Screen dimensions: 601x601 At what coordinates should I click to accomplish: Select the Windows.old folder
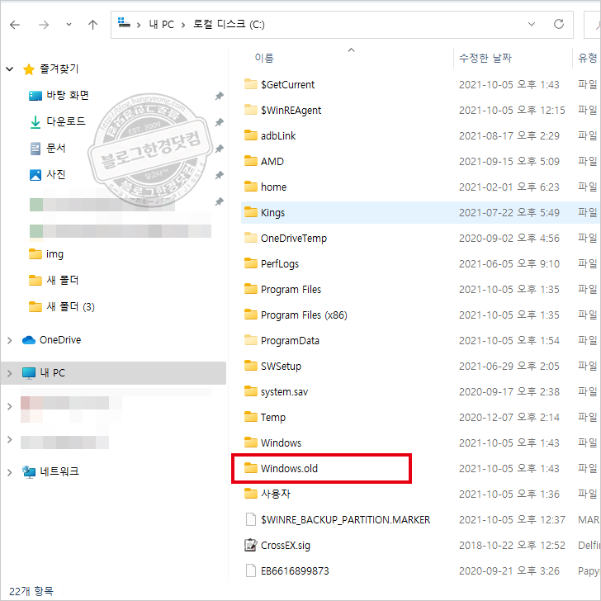(282, 469)
